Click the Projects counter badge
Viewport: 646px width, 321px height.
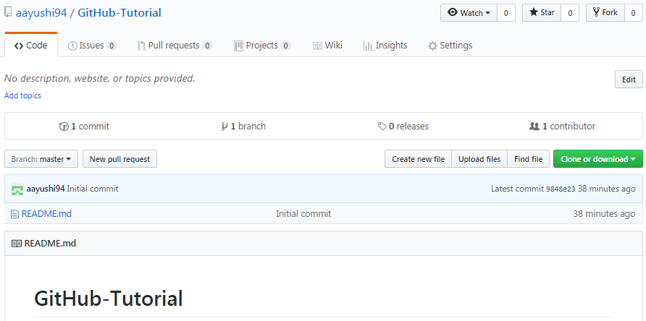[x=285, y=46]
